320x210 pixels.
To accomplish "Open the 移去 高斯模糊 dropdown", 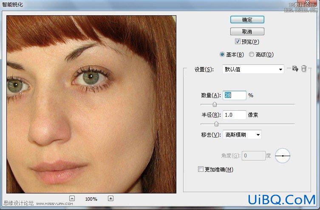I will pyautogui.click(x=242, y=134).
